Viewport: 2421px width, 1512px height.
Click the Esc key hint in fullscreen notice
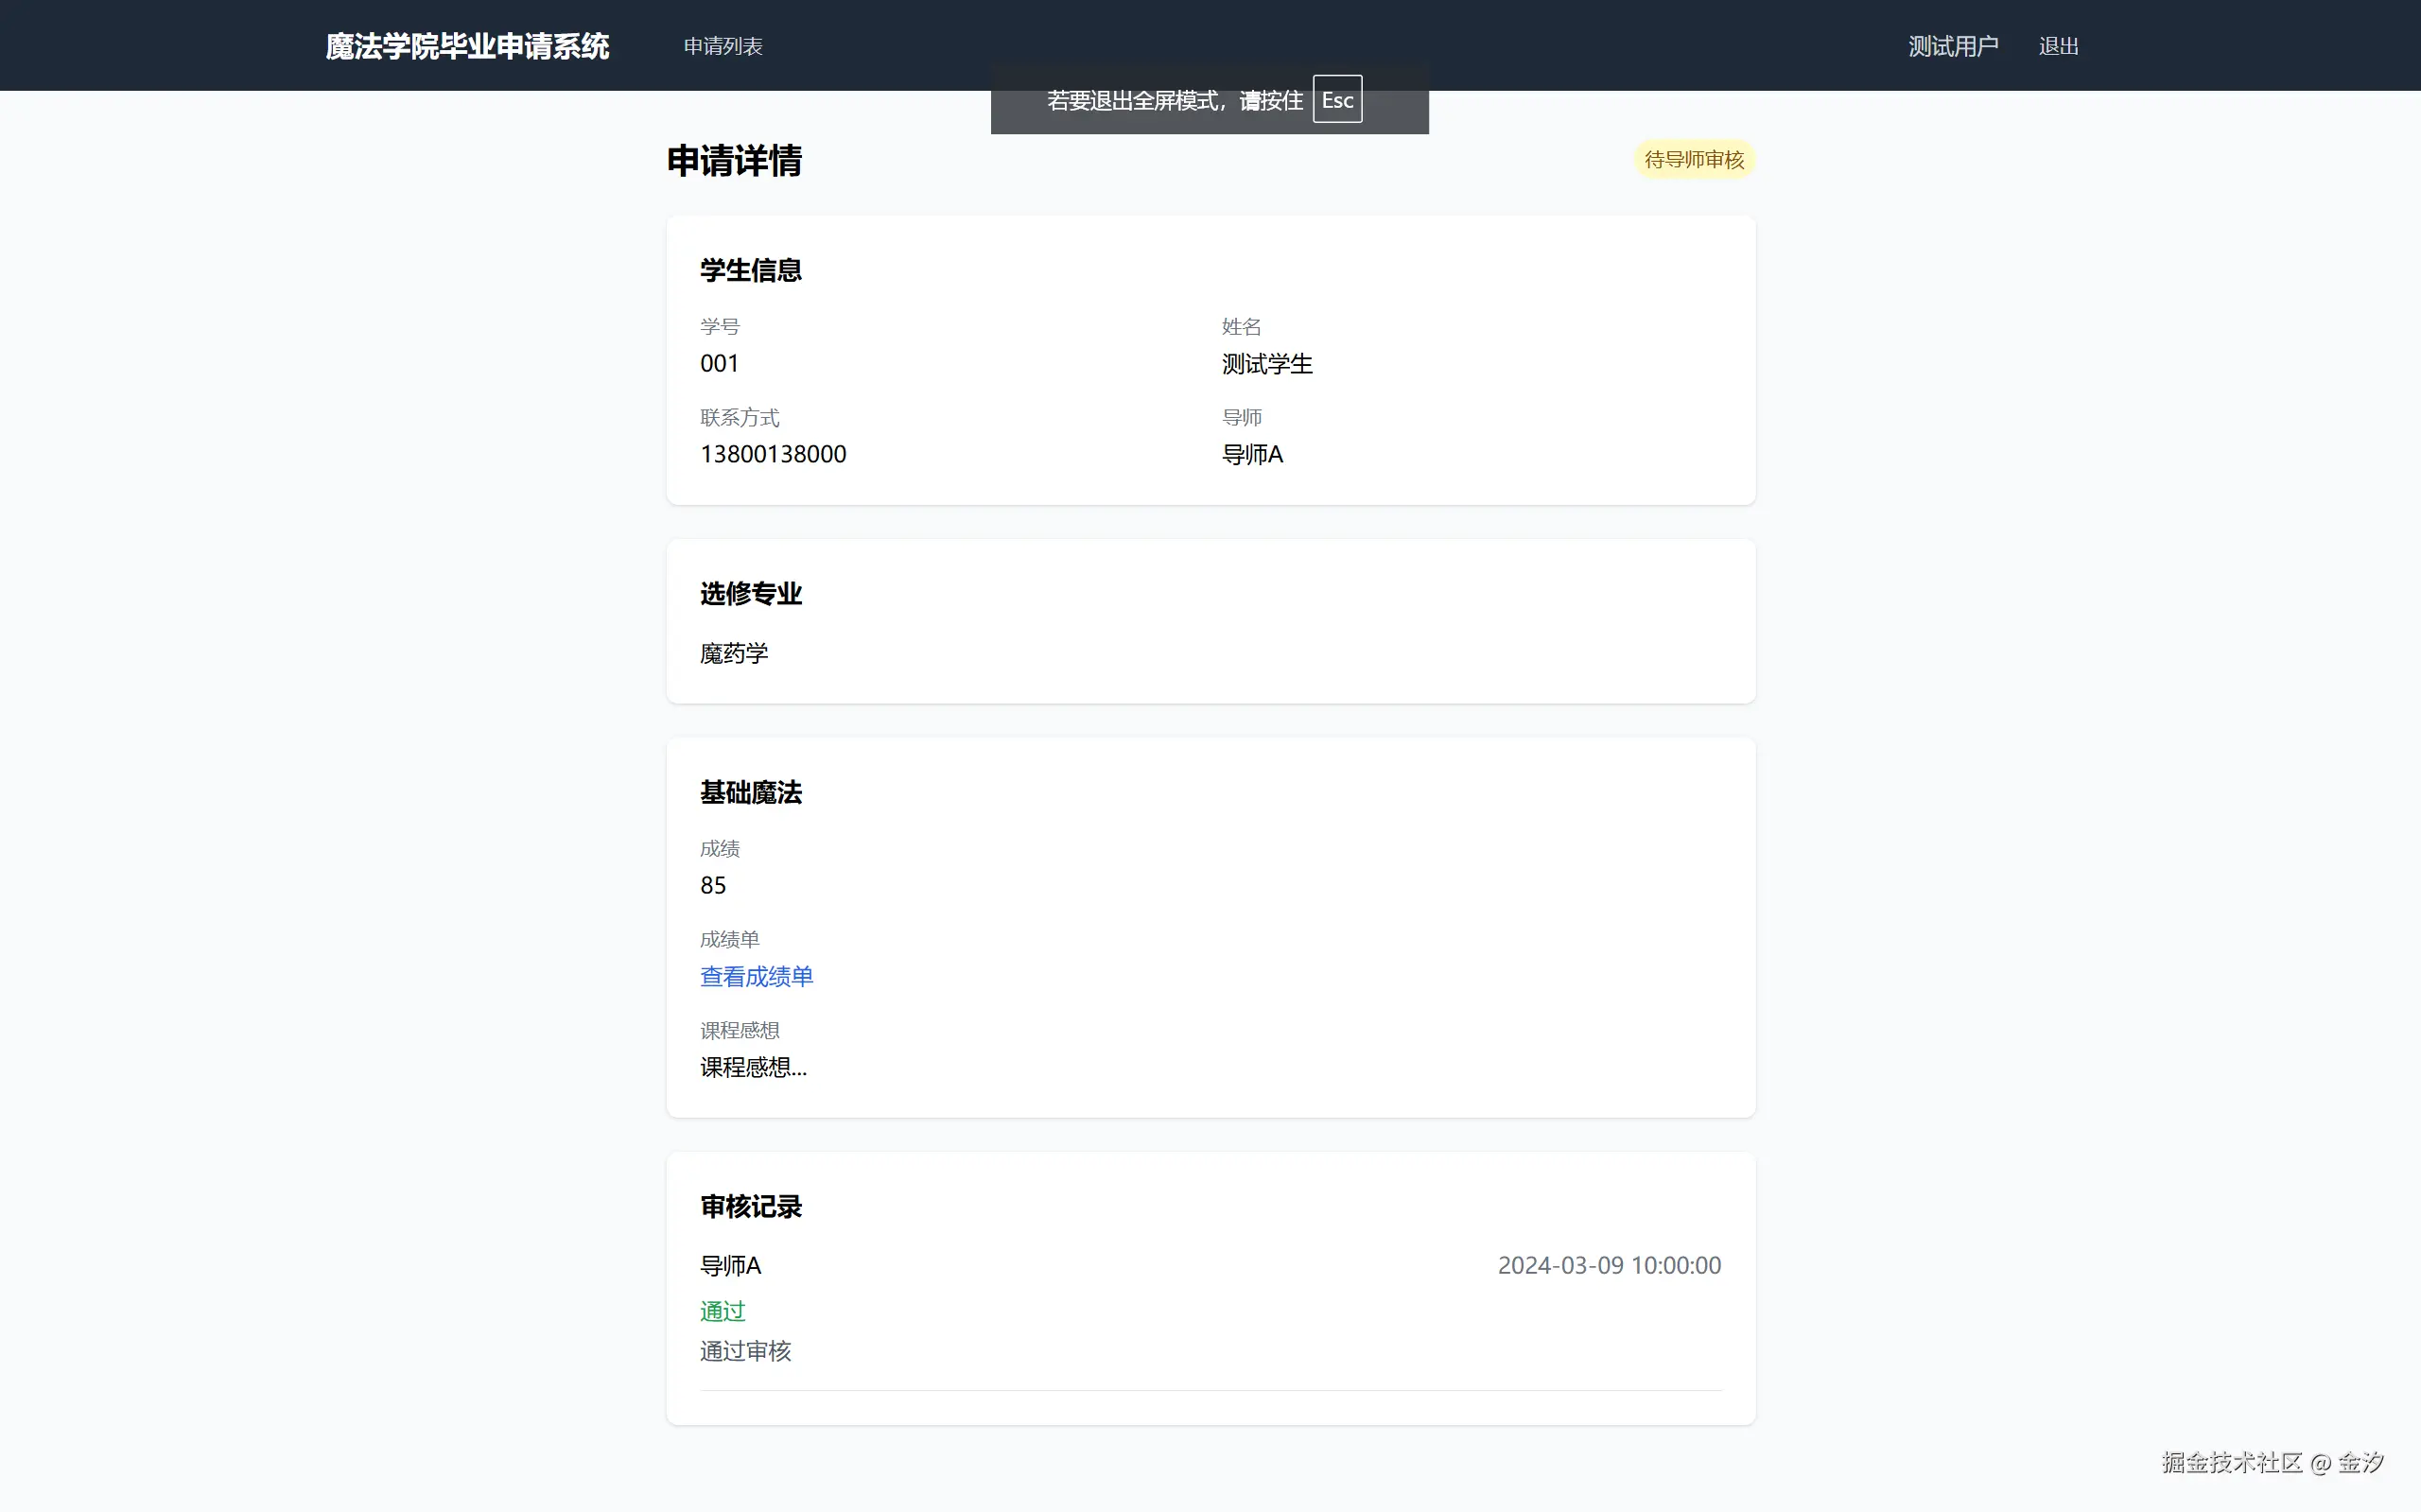point(1336,100)
